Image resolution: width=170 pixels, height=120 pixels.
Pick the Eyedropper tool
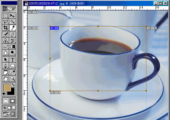click(13, 72)
